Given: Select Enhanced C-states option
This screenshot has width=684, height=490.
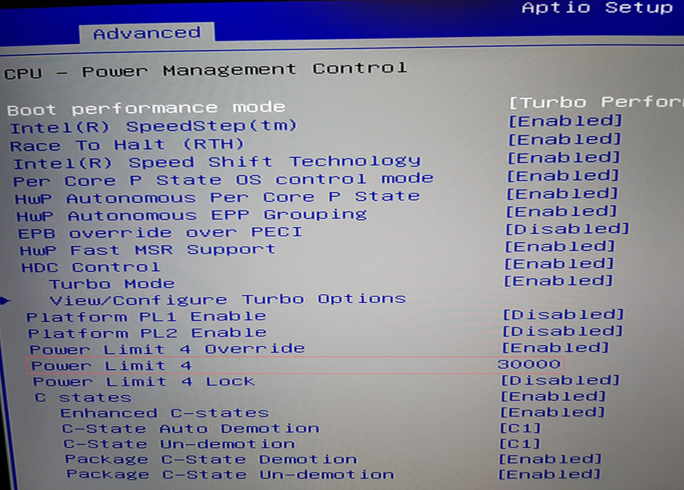Looking at the screenshot, I should tap(164, 413).
